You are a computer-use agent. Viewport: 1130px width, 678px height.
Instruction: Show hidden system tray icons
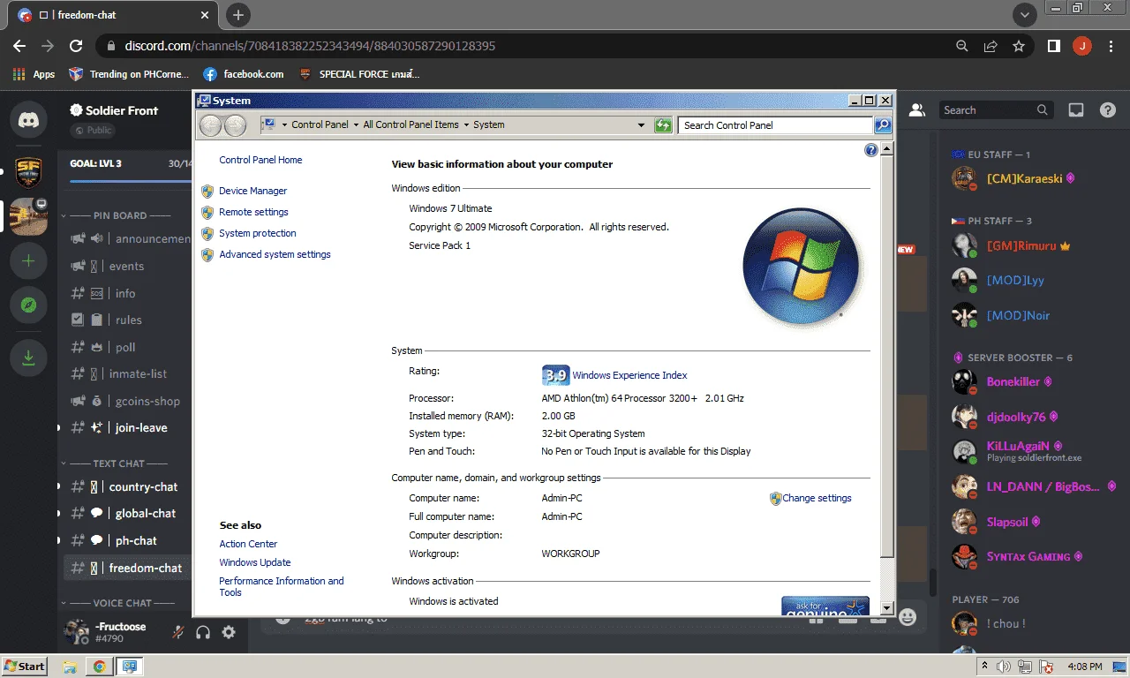pos(984,667)
